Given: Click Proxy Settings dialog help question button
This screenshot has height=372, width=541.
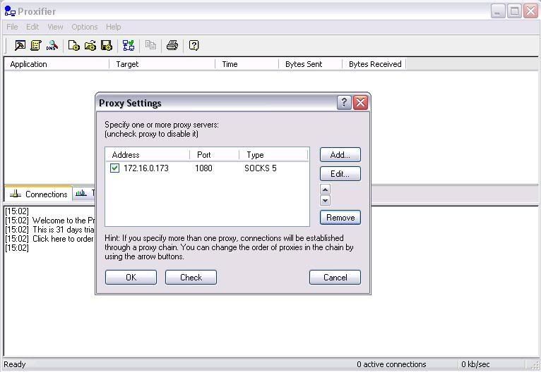Looking at the screenshot, I should tap(344, 103).
